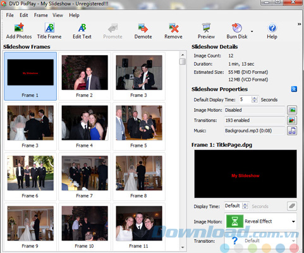Open the Edit menu
This screenshot has width=304, height=253.
(x=24, y=15)
